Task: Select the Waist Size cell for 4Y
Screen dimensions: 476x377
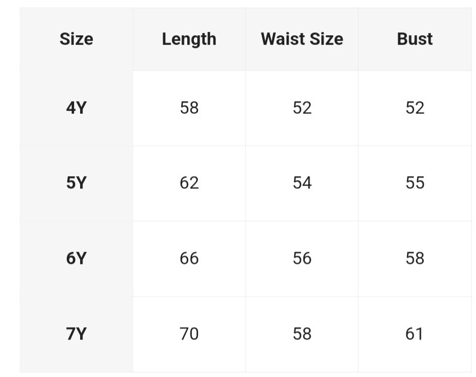Action: pos(302,107)
